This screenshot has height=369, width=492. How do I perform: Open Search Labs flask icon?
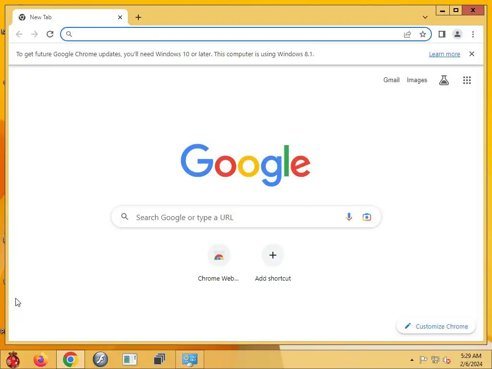(443, 80)
